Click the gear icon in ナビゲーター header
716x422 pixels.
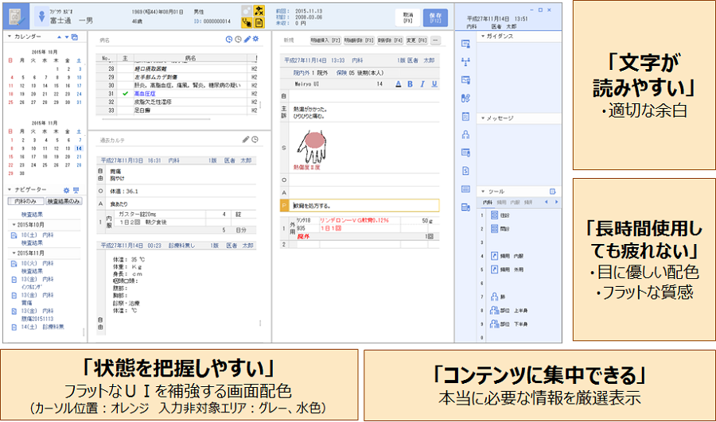coord(68,190)
